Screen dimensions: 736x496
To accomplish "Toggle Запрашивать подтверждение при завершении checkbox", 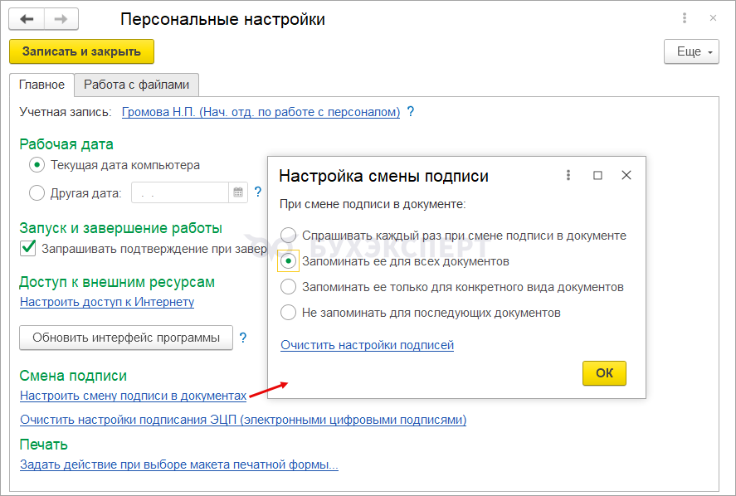I will [x=29, y=247].
